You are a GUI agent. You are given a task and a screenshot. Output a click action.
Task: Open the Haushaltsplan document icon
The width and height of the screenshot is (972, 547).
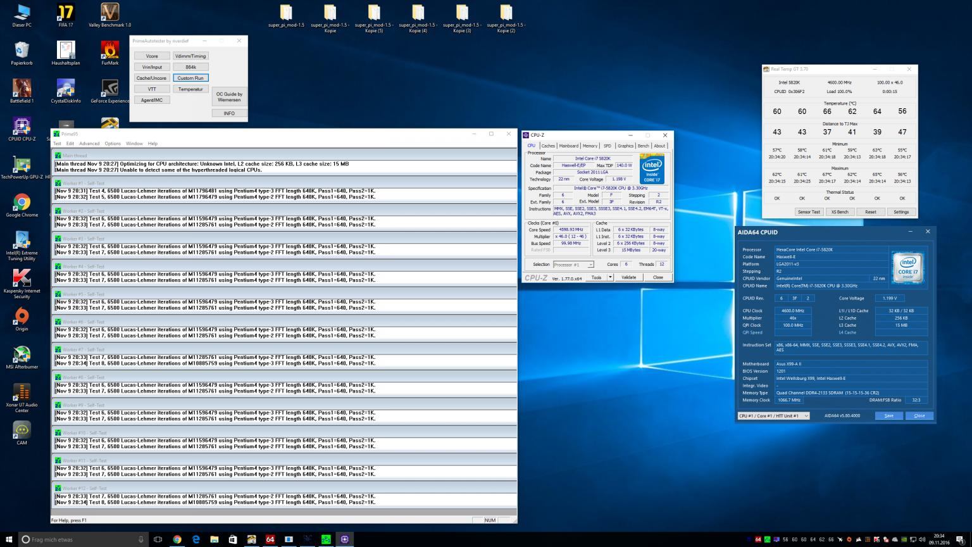point(66,53)
